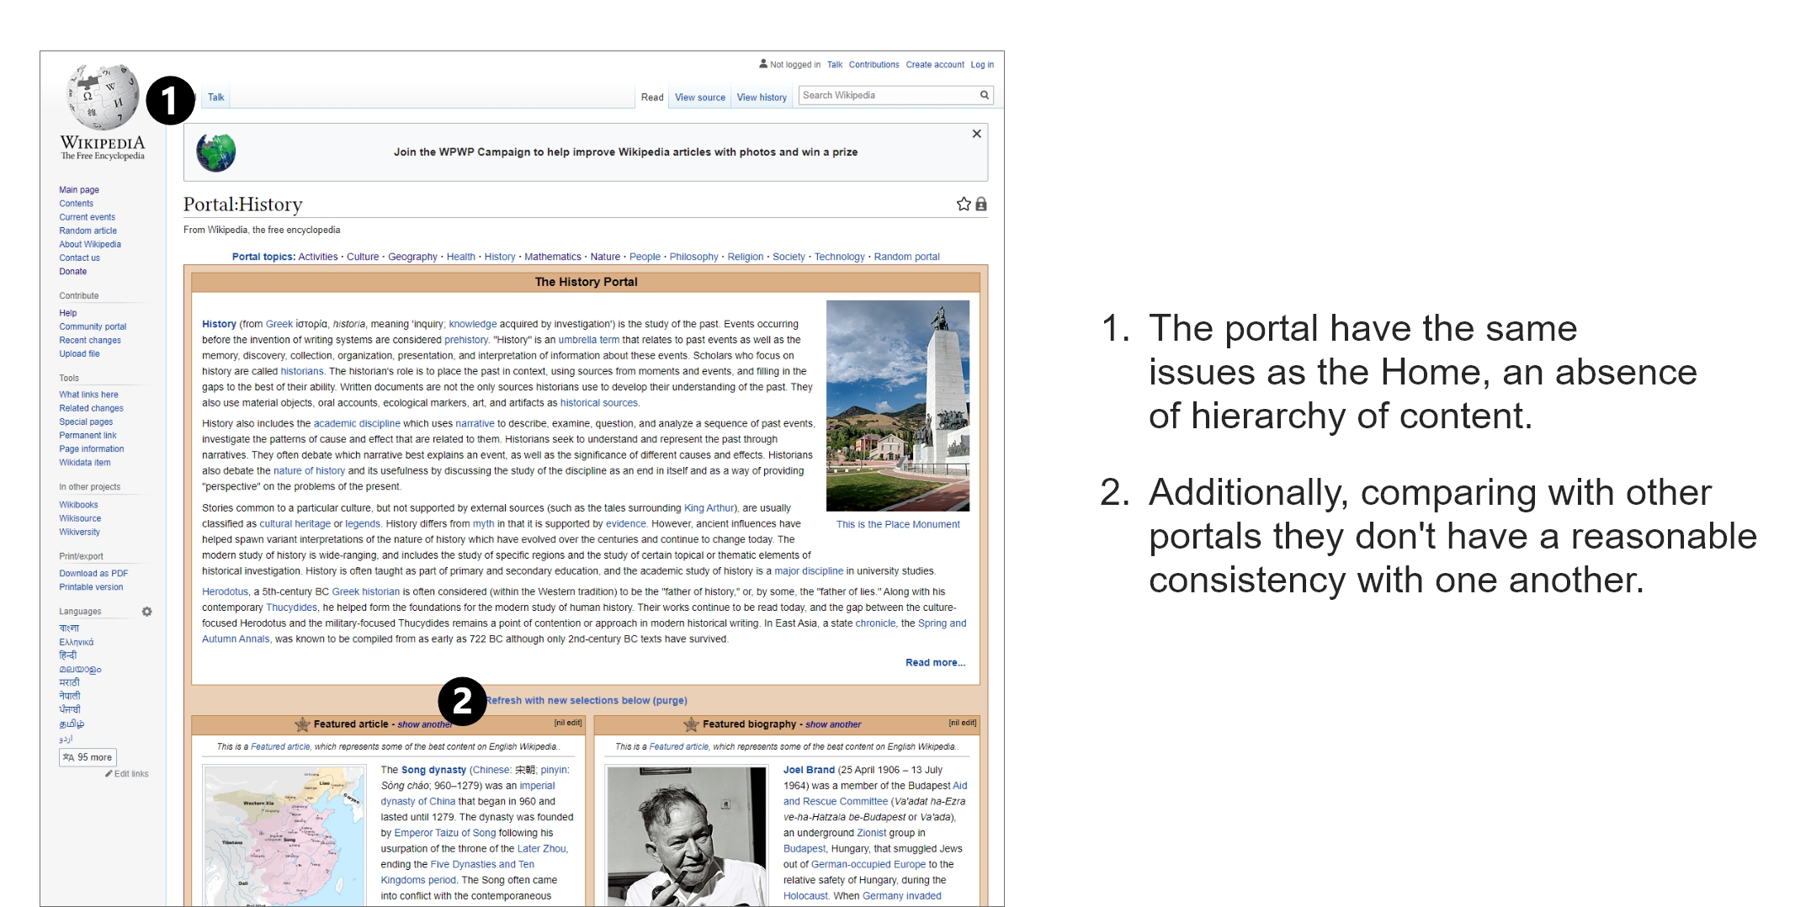Click the Wikipedia globe logo
The height and width of the screenshot is (907, 1811).
[103, 97]
